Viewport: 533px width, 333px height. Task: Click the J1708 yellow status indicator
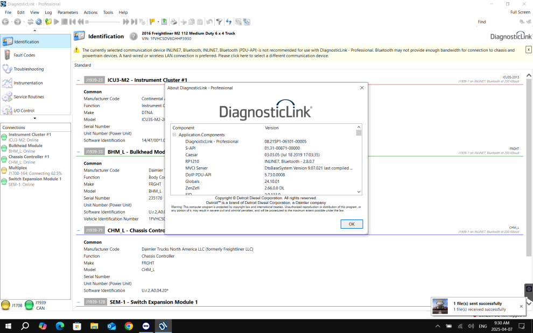[x=5, y=306]
